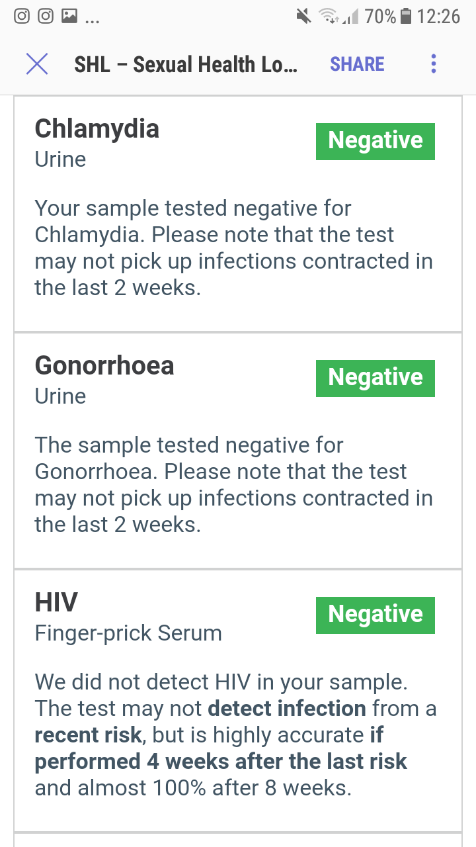476x847 pixels.
Task: Tap the battery status icon
Action: coord(407,16)
